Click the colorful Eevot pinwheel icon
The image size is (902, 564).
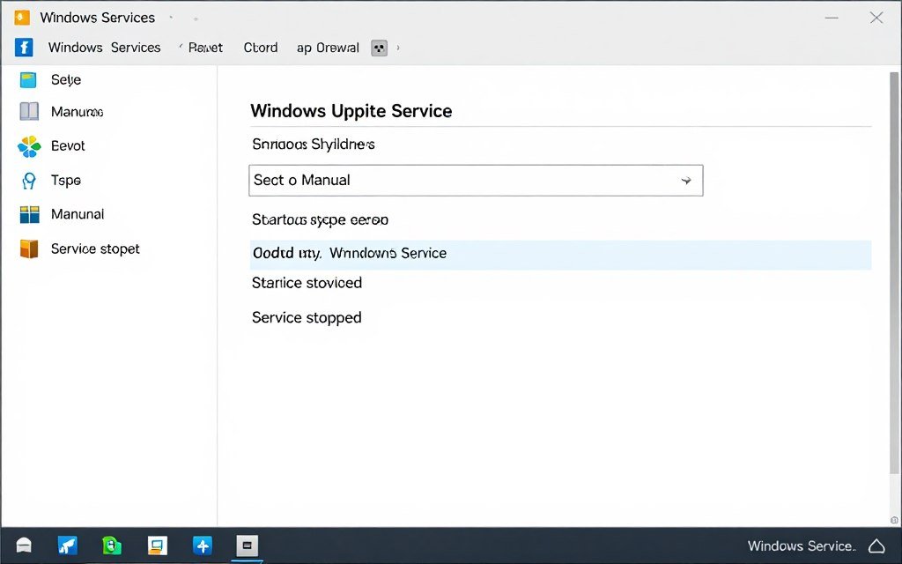[29, 146]
